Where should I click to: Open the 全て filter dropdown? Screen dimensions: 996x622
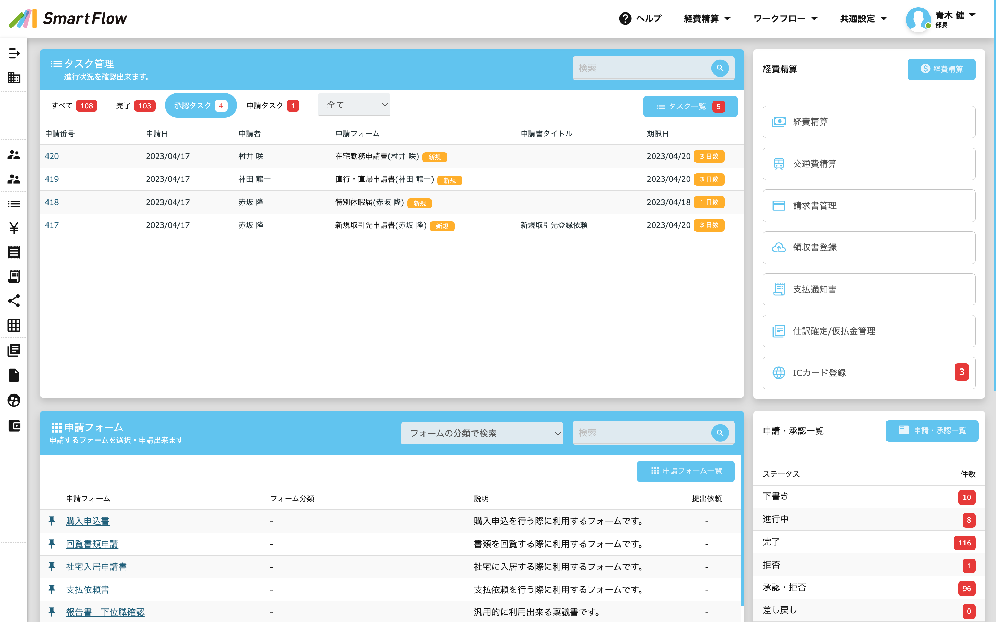[x=354, y=105]
